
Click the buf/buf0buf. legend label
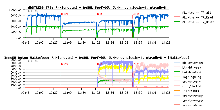point(192,72)
